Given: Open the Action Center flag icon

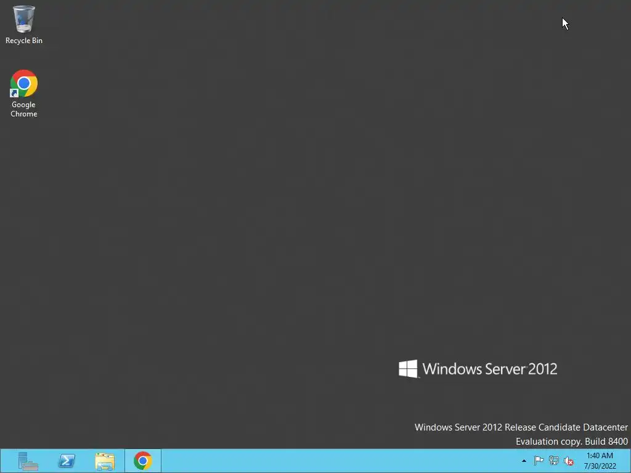Looking at the screenshot, I should [539, 461].
